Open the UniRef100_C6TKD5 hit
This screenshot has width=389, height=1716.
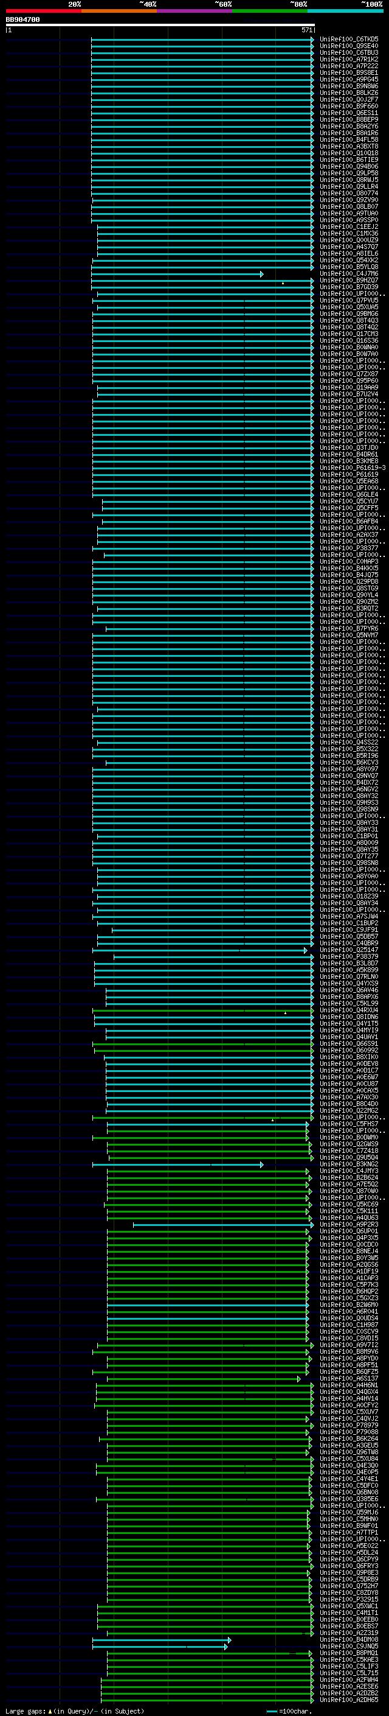coord(349,40)
